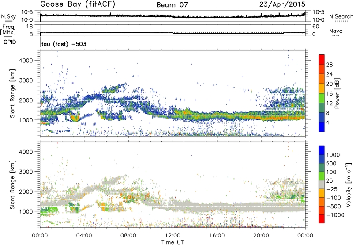Image resolution: width=353 pixels, height=245 pixels.
Task: Click the "Slant Range [km]" label of velocity panel
Action: (x=12, y=184)
